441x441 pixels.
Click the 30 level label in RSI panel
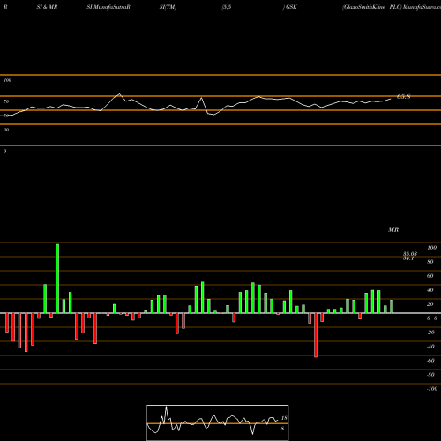click(x=6, y=130)
